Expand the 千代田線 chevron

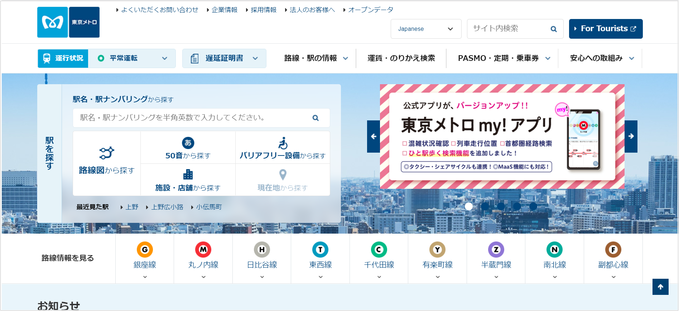coord(379,277)
